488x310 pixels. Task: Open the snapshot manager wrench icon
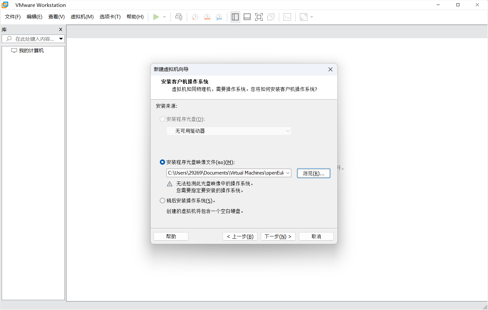pyautogui.click(x=219, y=17)
